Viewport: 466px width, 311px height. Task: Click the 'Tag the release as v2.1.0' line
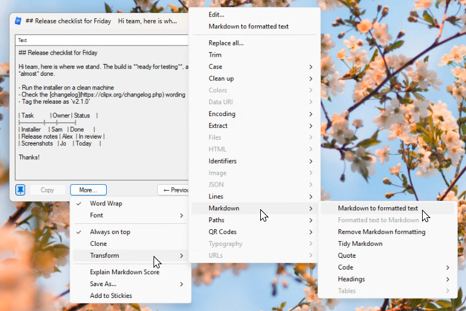click(x=54, y=101)
